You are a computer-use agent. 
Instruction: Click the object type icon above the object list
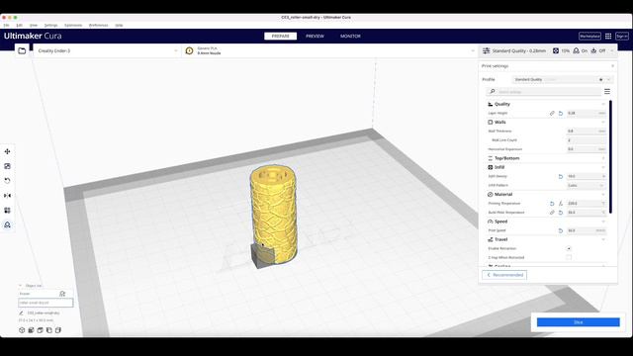coord(62,294)
